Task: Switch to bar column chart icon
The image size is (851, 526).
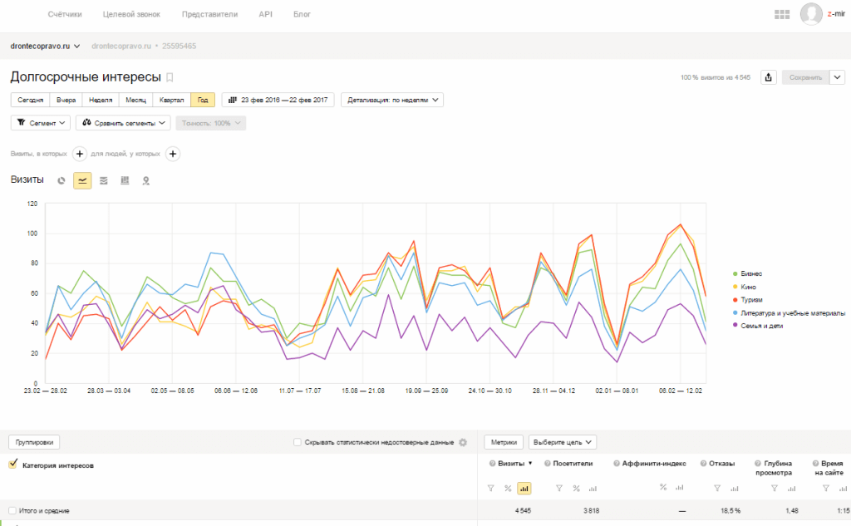Action: (125, 180)
